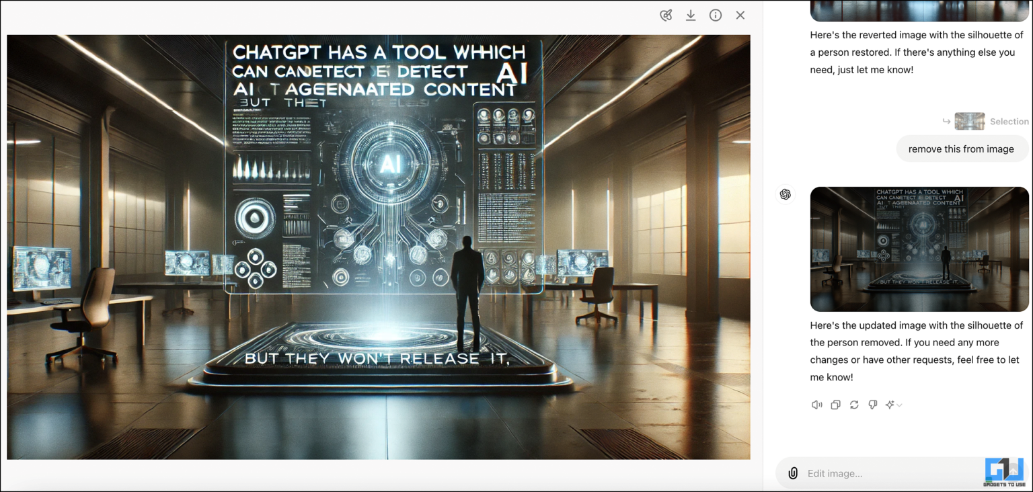The image size is (1033, 492).
Task: Expand the Selection reference chevron
Action: 947,121
